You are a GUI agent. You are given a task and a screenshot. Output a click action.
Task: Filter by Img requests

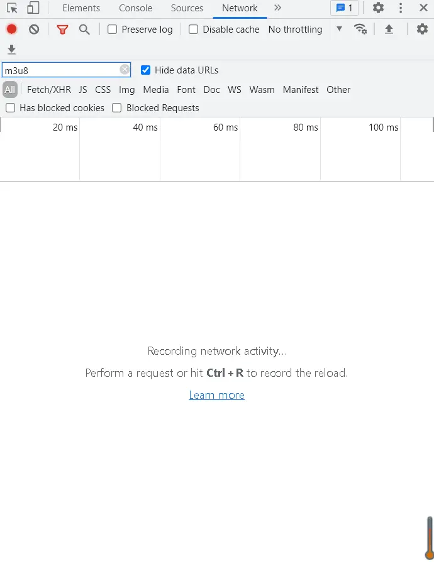[127, 90]
